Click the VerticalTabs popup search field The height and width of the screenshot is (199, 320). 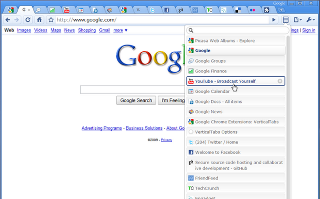click(238, 30)
